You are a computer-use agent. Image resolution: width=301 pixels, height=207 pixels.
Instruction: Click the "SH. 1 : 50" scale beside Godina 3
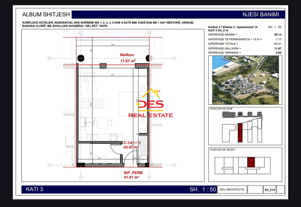[x=275, y=27]
